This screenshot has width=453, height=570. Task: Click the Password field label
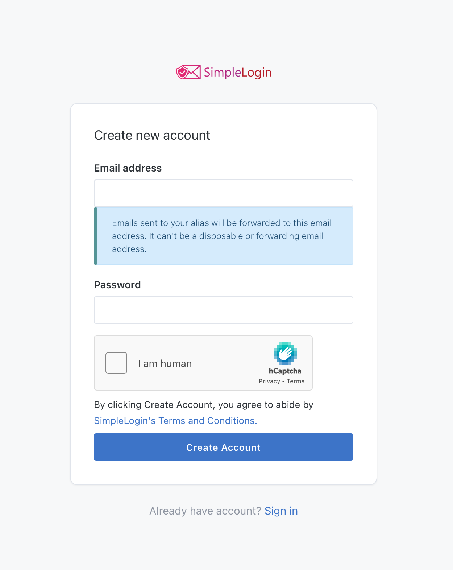tap(117, 285)
